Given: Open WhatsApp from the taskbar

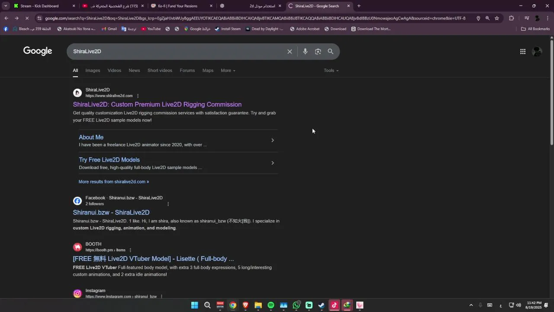Looking at the screenshot, I should tap(296, 305).
